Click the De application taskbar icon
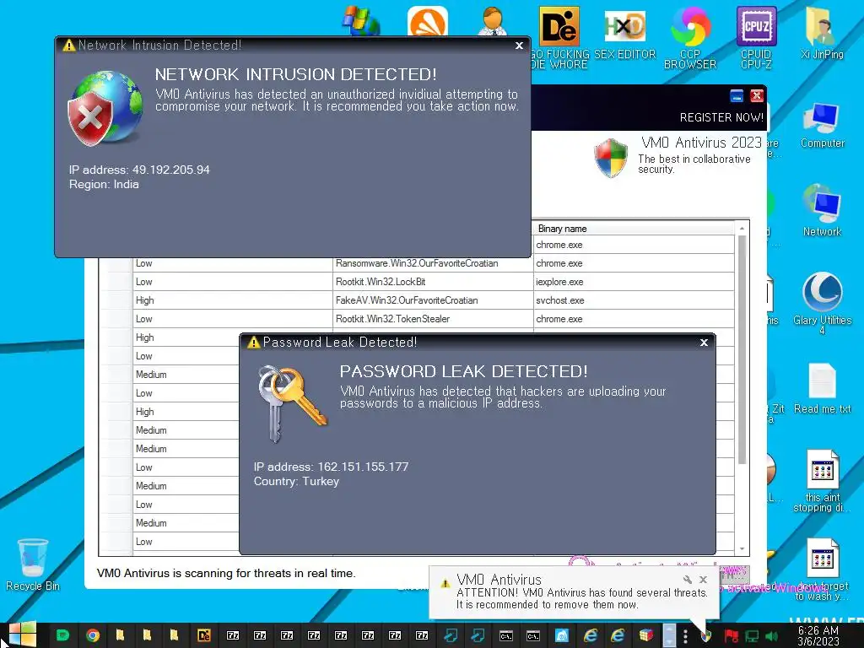This screenshot has width=864, height=648. coord(204,635)
